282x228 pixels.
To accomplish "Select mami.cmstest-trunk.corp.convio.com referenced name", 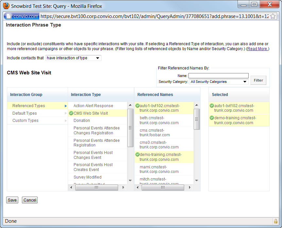I will point(164,169).
